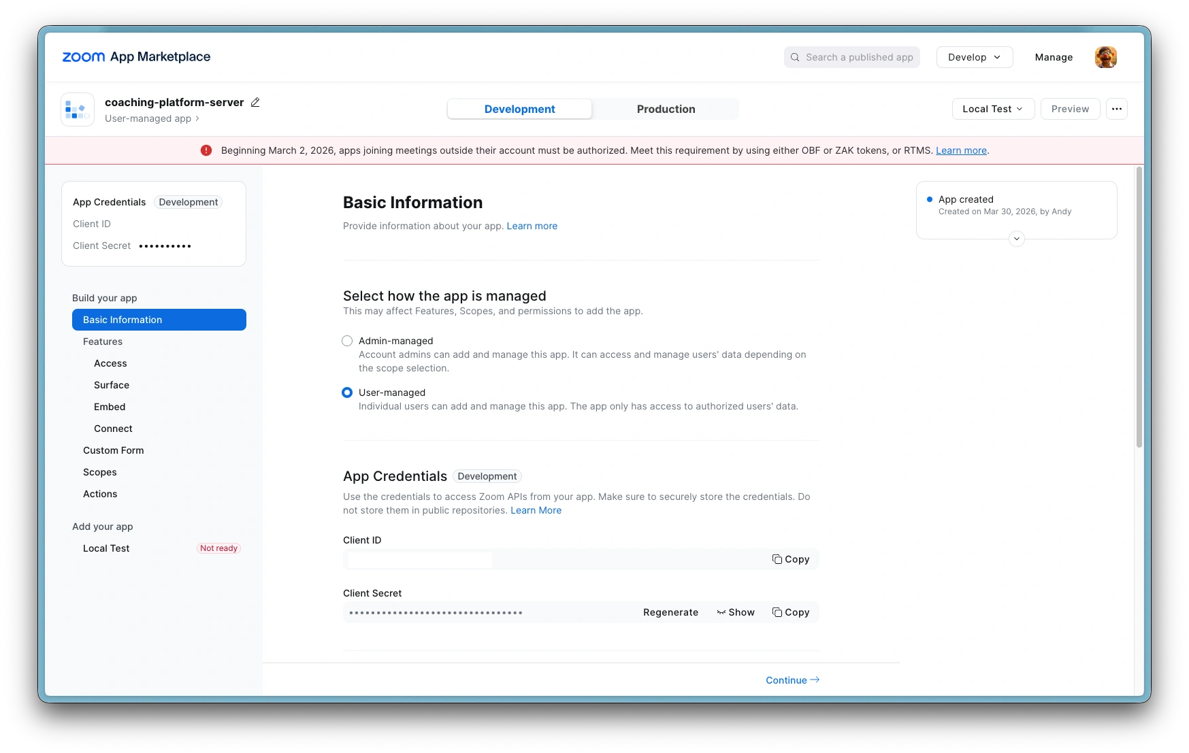The image size is (1189, 753).
Task: Click the page's vertical scrollbar
Action: coord(1139,306)
